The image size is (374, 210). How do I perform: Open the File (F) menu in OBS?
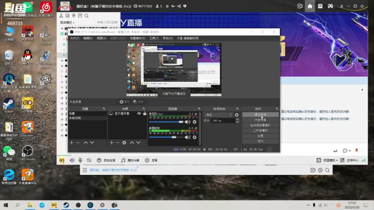75,38
